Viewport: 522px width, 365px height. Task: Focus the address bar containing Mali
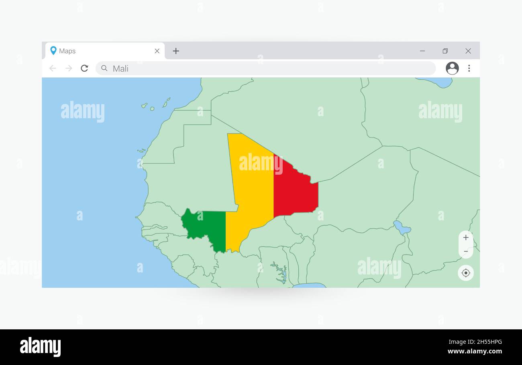[x=265, y=68]
